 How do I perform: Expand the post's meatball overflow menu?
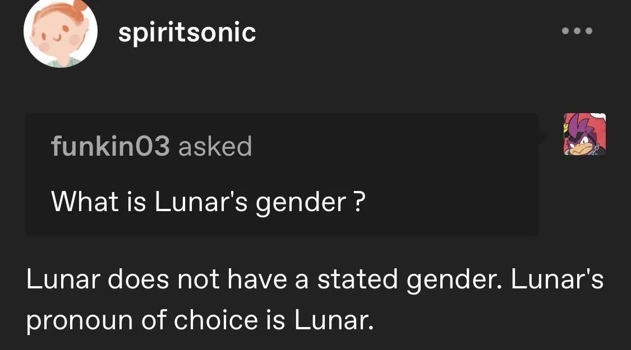pyautogui.click(x=577, y=31)
